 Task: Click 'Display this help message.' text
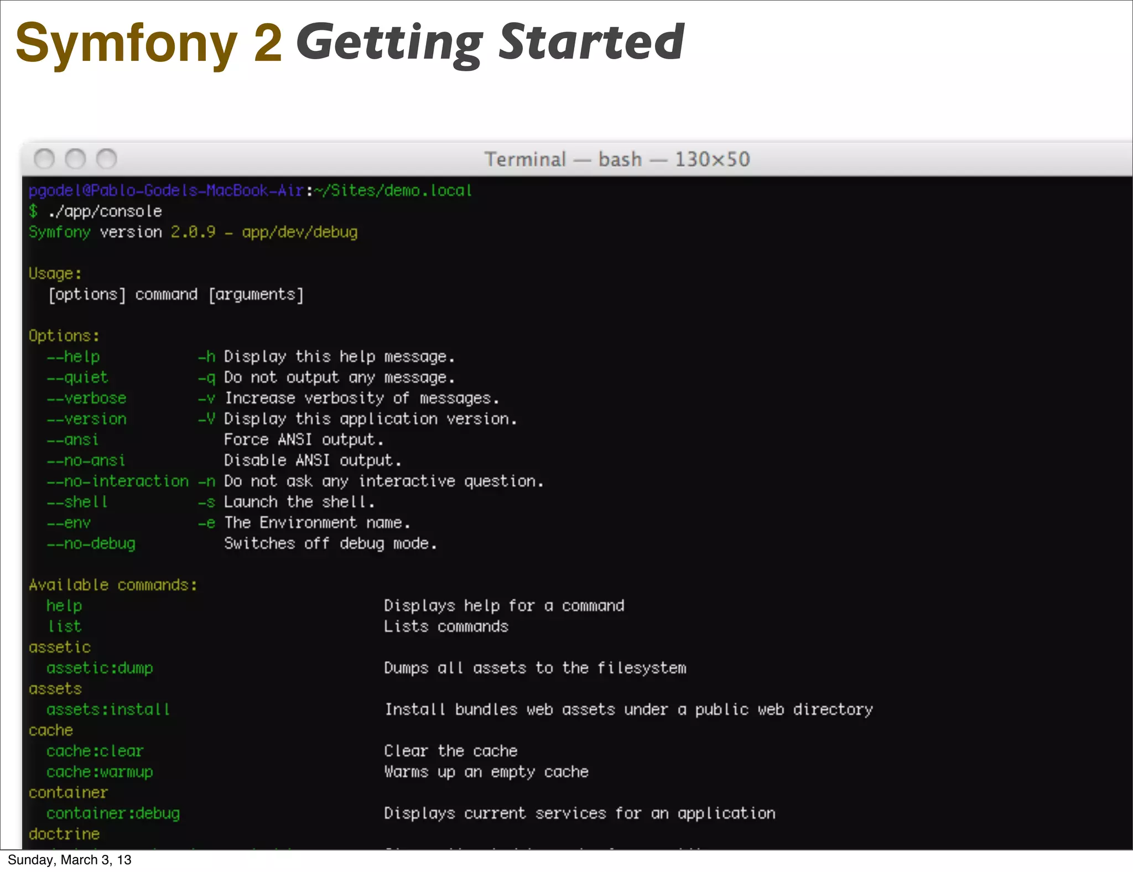[339, 357]
